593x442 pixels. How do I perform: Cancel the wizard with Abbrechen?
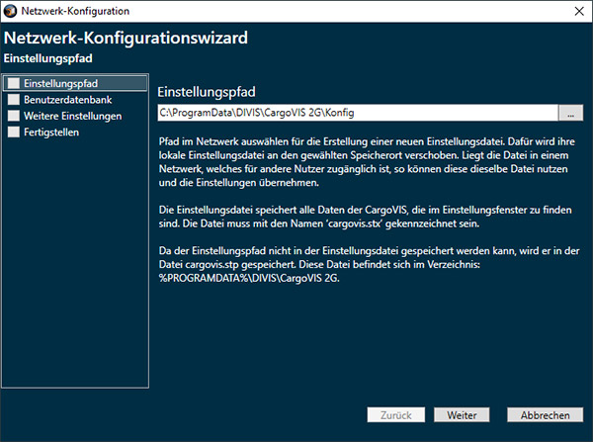pos(545,415)
